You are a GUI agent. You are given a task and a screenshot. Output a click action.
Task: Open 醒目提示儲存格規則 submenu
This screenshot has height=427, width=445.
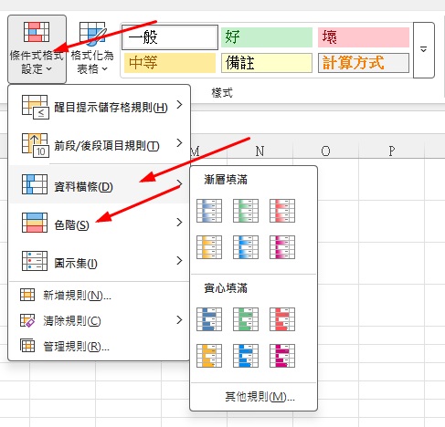(99, 107)
